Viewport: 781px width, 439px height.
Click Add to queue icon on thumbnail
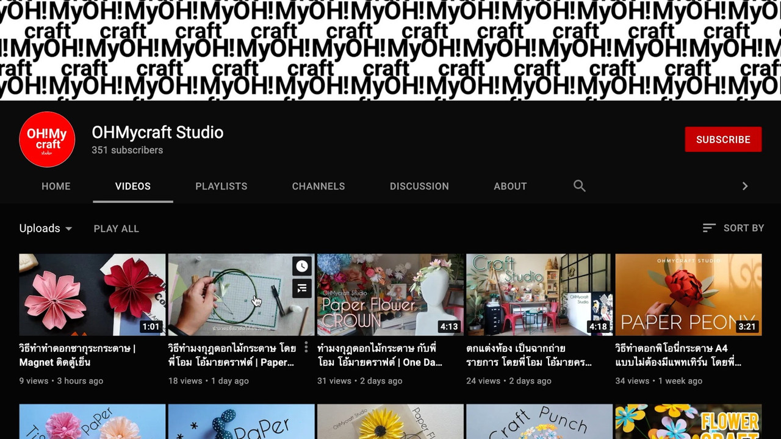302,288
